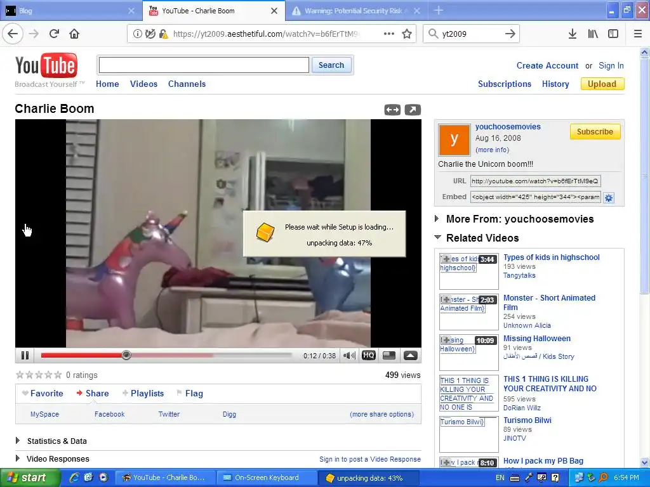Image resolution: width=650 pixels, height=487 pixels.
Task: Open Subscriptions page
Action: pyautogui.click(x=505, y=84)
